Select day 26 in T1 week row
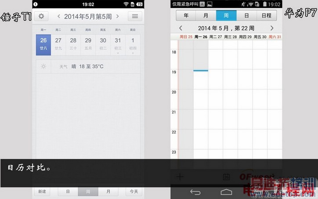Image resolution: width=318 pixels, height=199 pixels. [43, 45]
